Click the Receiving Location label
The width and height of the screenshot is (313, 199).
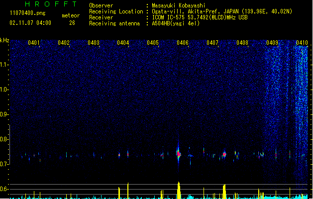[116, 11]
